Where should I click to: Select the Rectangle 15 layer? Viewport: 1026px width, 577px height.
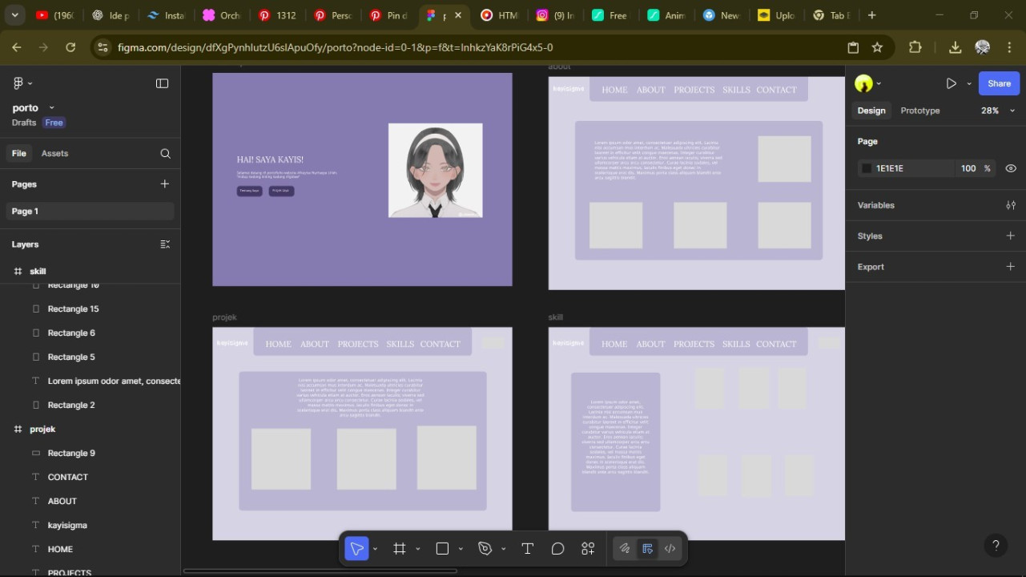pyautogui.click(x=73, y=309)
